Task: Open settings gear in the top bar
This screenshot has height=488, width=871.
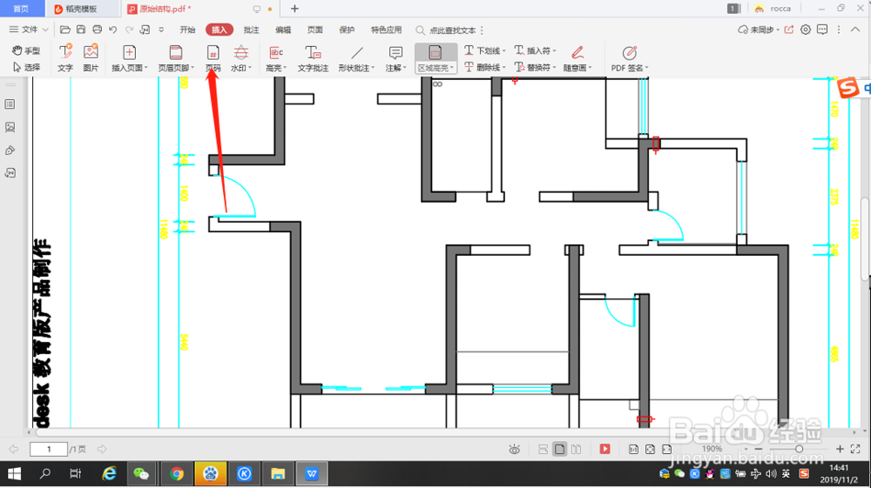Action: coord(806,30)
